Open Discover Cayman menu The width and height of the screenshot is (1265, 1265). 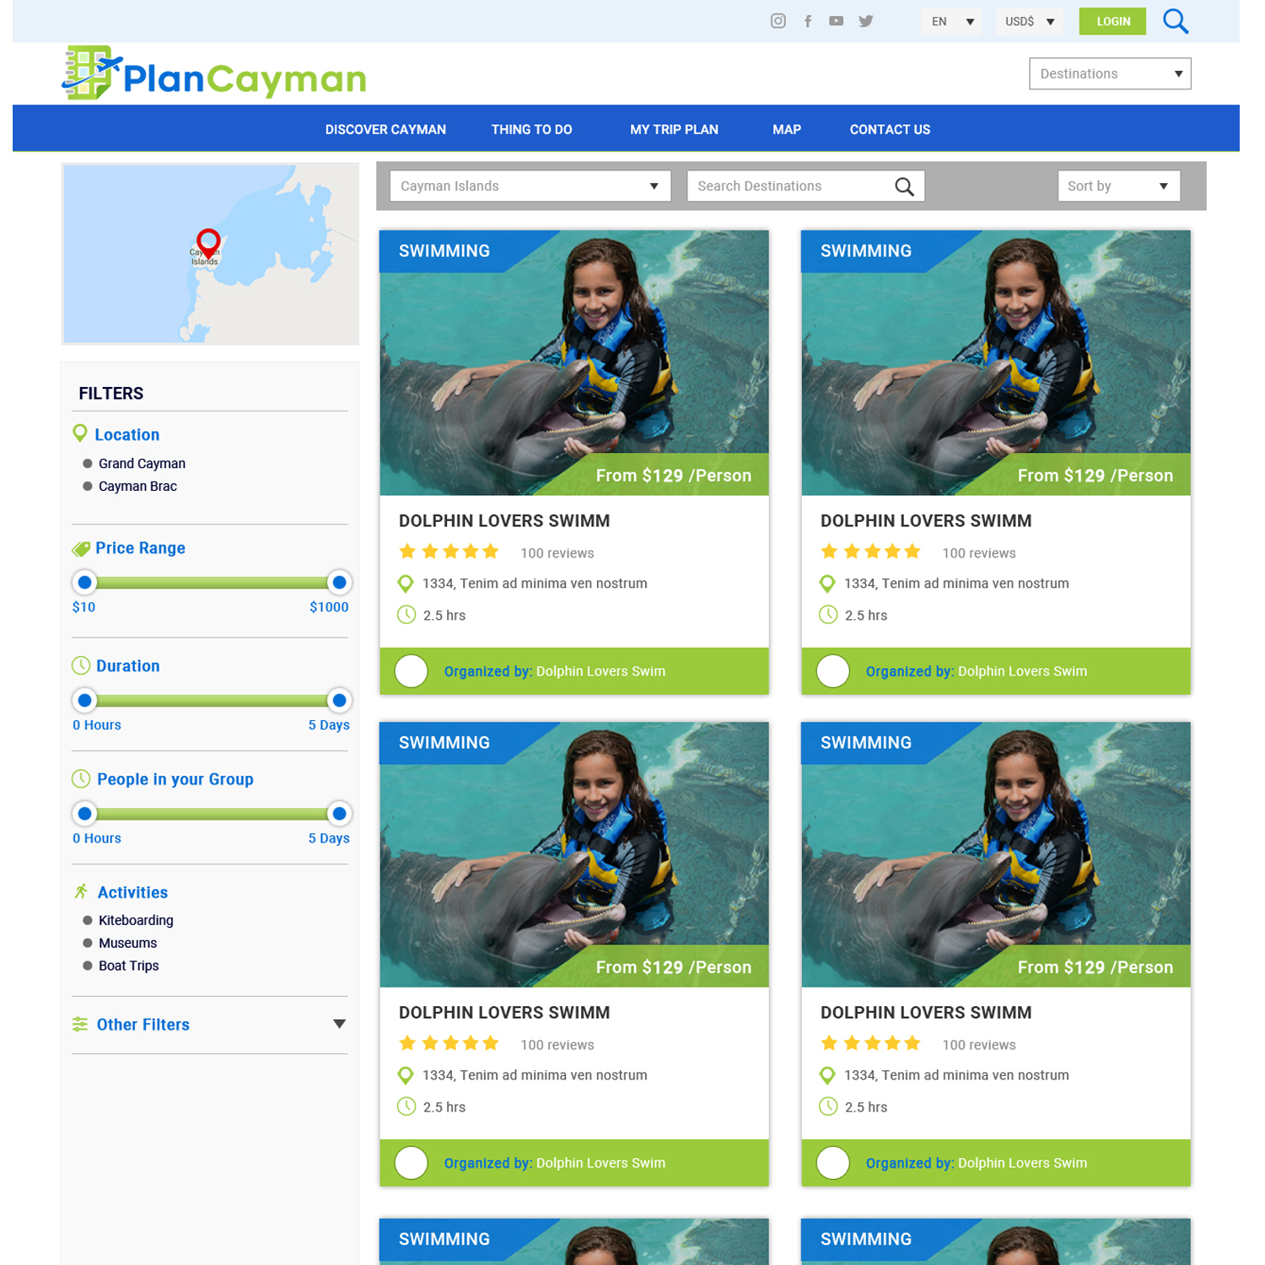(385, 129)
